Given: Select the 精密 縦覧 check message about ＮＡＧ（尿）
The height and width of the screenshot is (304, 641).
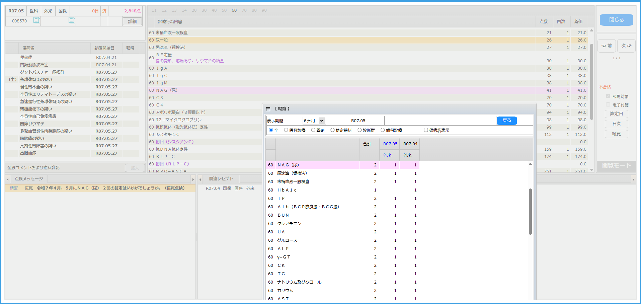Looking at the screenshot, I should pos(100,188).
